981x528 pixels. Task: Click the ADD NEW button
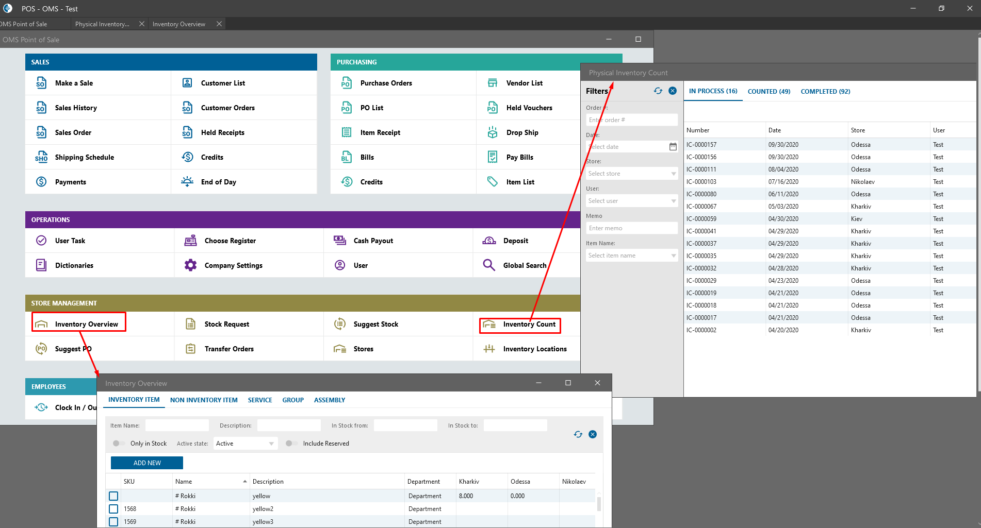(147, 463)
